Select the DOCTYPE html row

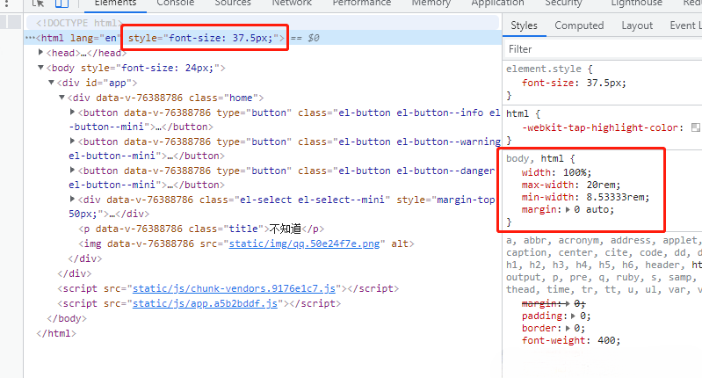[x=263, y=23]
